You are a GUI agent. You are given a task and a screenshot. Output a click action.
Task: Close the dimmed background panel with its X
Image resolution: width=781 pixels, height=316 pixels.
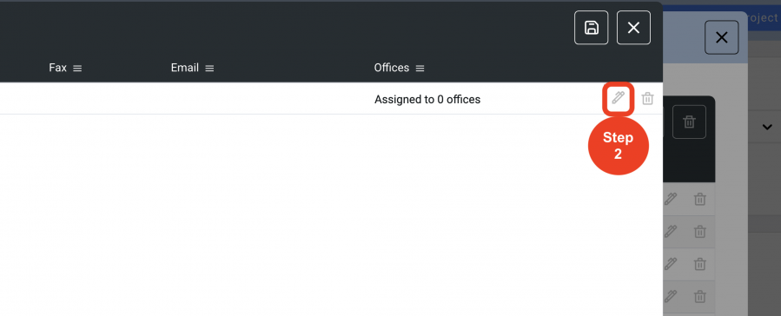[x=722, y=37]
